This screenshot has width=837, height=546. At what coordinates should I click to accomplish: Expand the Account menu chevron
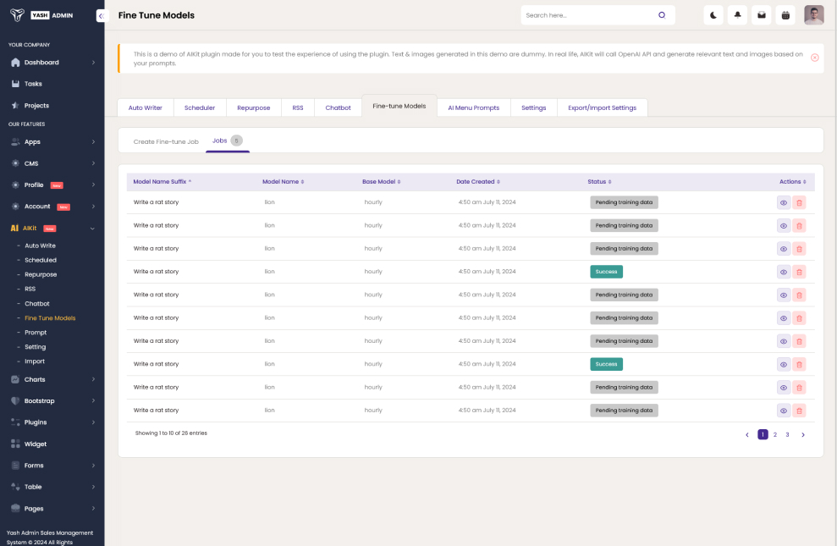93,207
